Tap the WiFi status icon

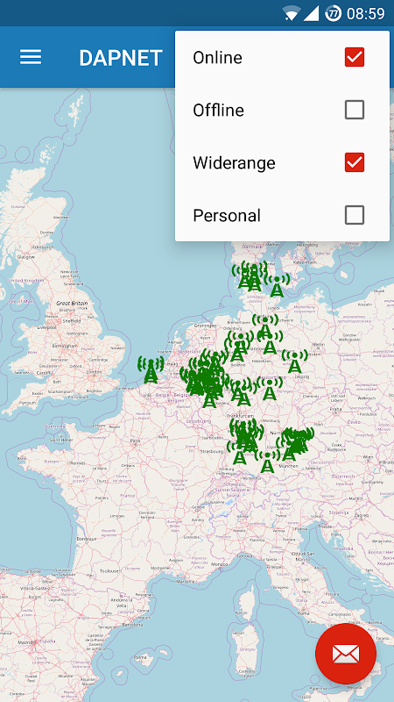pos(291,14)
